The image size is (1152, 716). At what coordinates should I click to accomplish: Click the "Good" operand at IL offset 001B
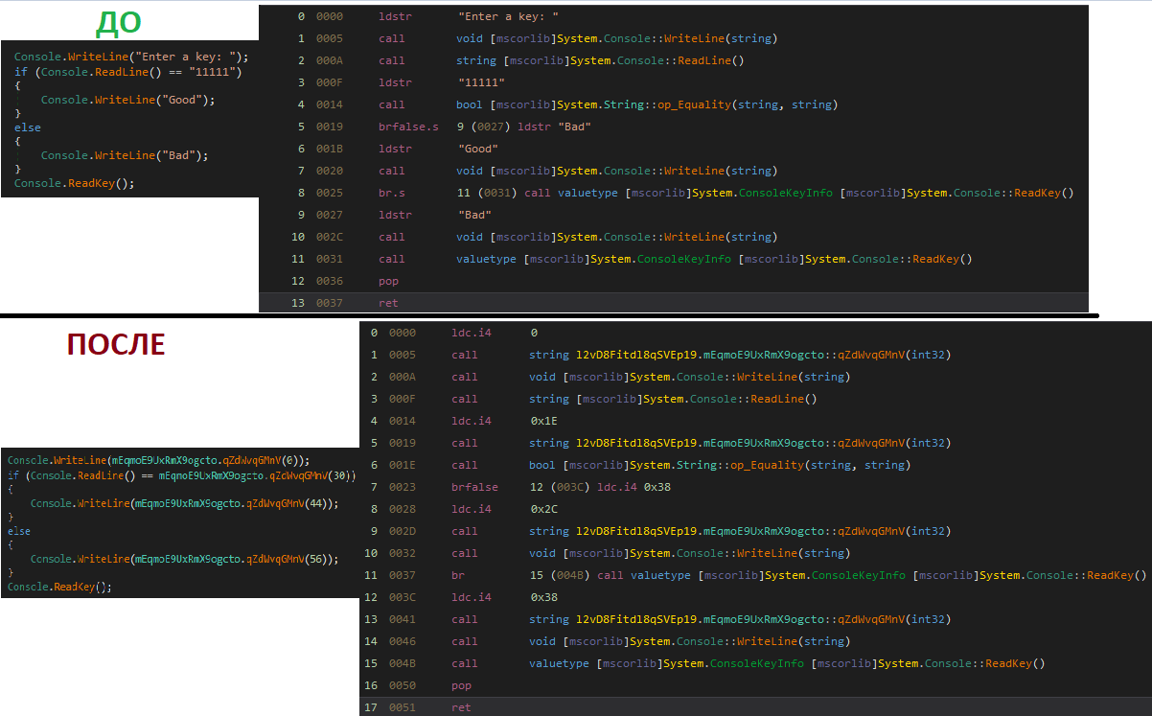coord(478,149)
